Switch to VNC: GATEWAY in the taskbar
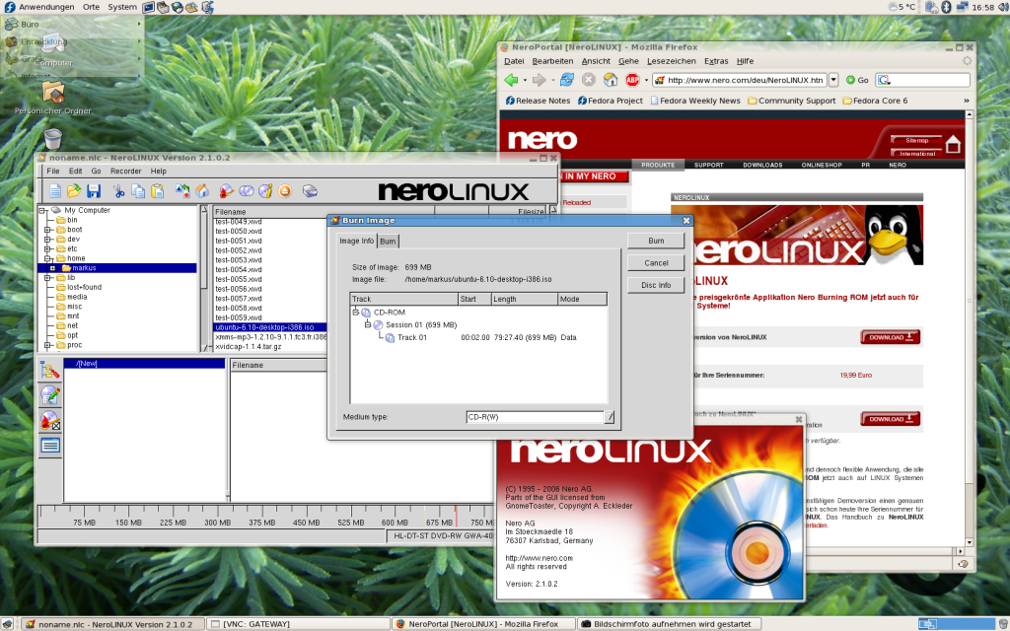Viewport: 1010px width, 631px height. (x=298, y=624)
